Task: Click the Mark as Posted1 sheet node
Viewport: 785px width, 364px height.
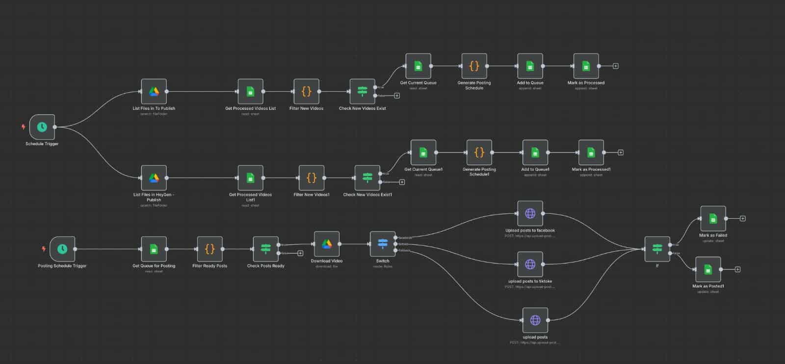Action: 708,269
